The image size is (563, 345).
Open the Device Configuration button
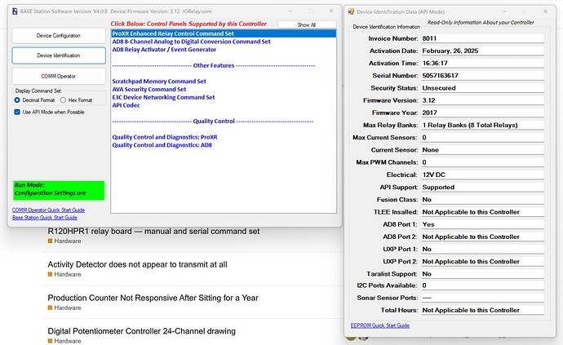click(x=59, y=36)
